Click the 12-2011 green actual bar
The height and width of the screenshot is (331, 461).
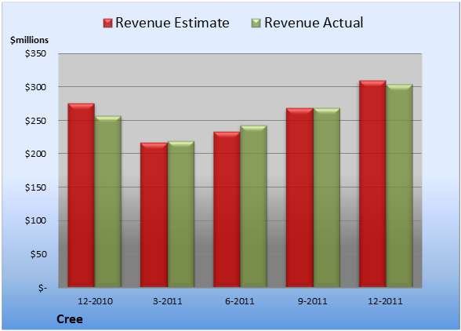[399, 186]
